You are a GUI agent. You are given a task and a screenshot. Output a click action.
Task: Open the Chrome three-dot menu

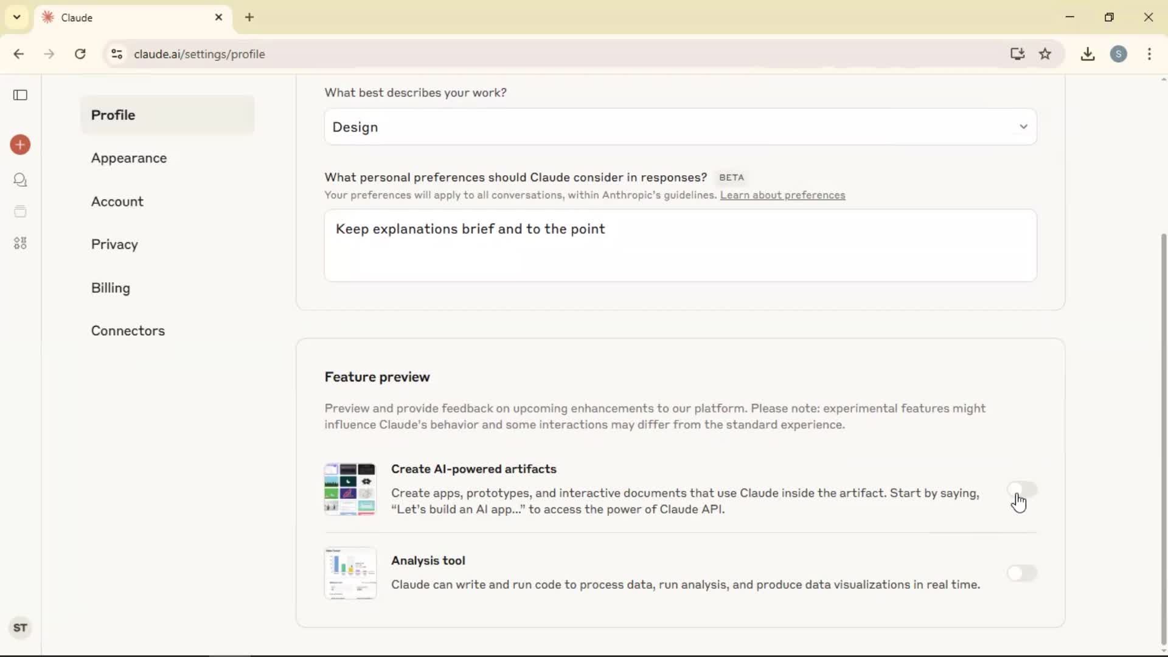(1149, 54)
